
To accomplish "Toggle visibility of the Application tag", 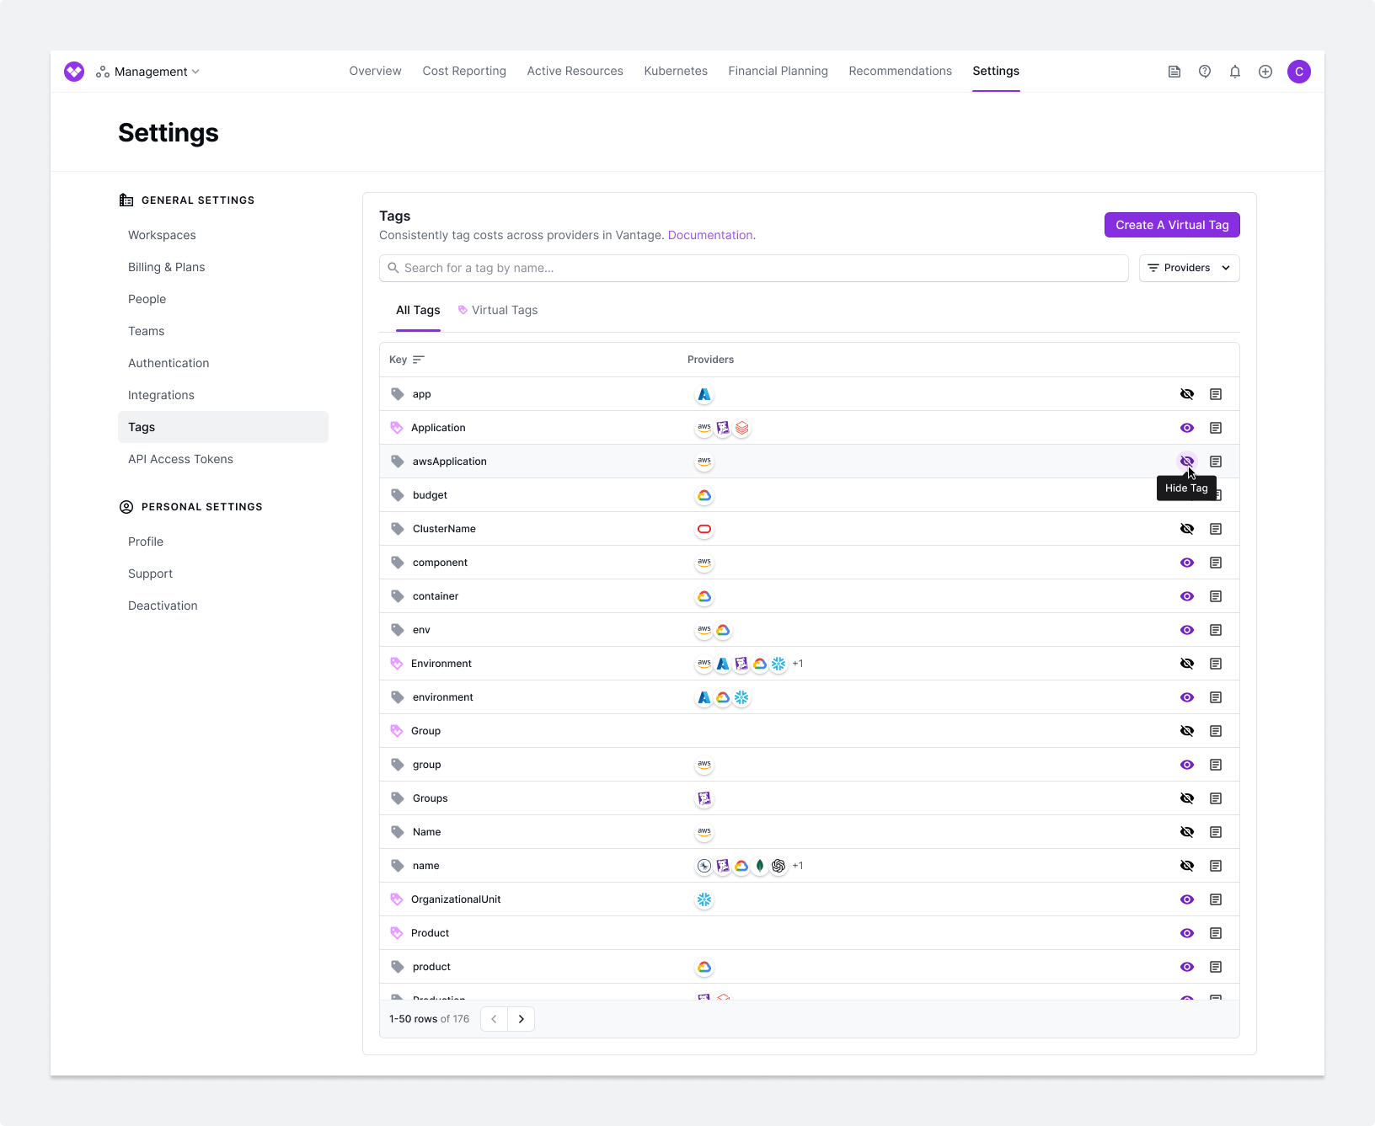I will click(1187, 428).
